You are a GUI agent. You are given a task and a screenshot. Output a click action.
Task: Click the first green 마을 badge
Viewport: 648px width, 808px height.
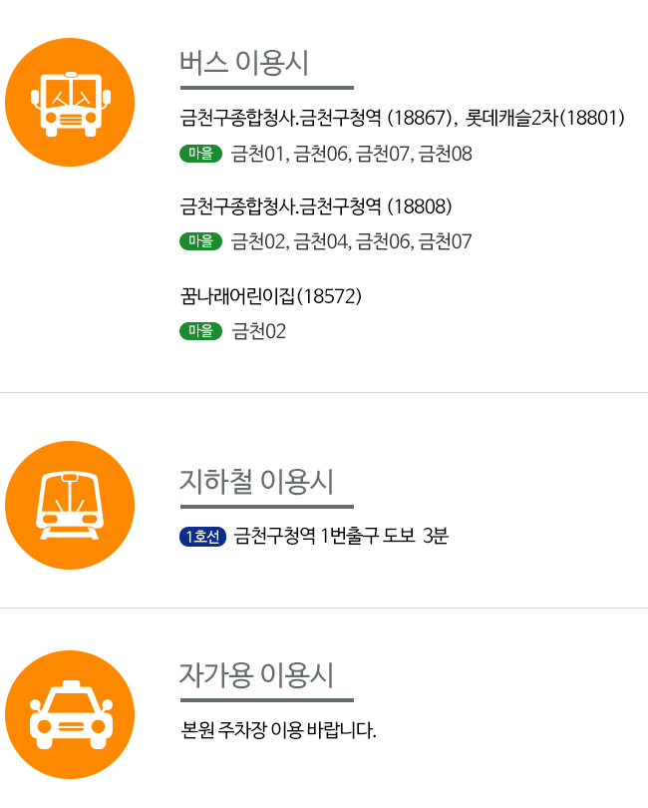click(x=201, y=154)
